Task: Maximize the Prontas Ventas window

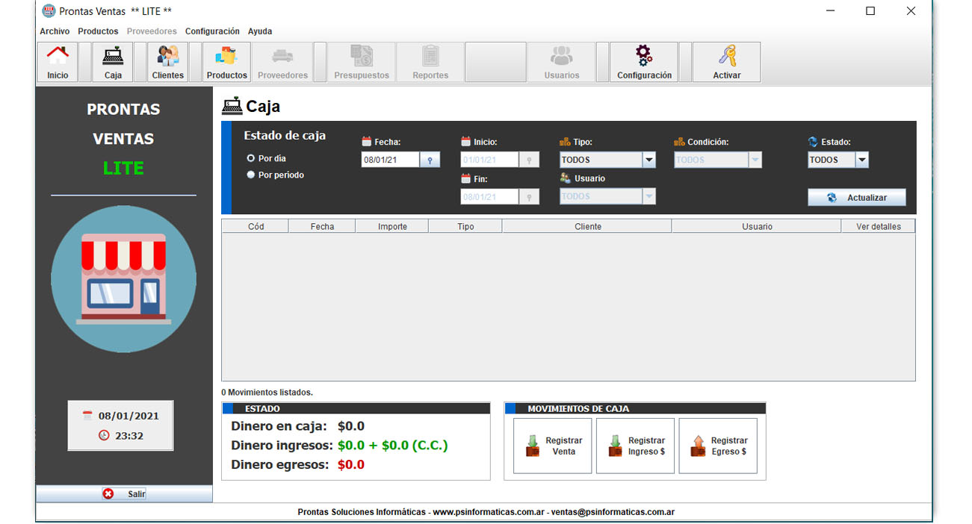Action: click(x=870, y=11)
